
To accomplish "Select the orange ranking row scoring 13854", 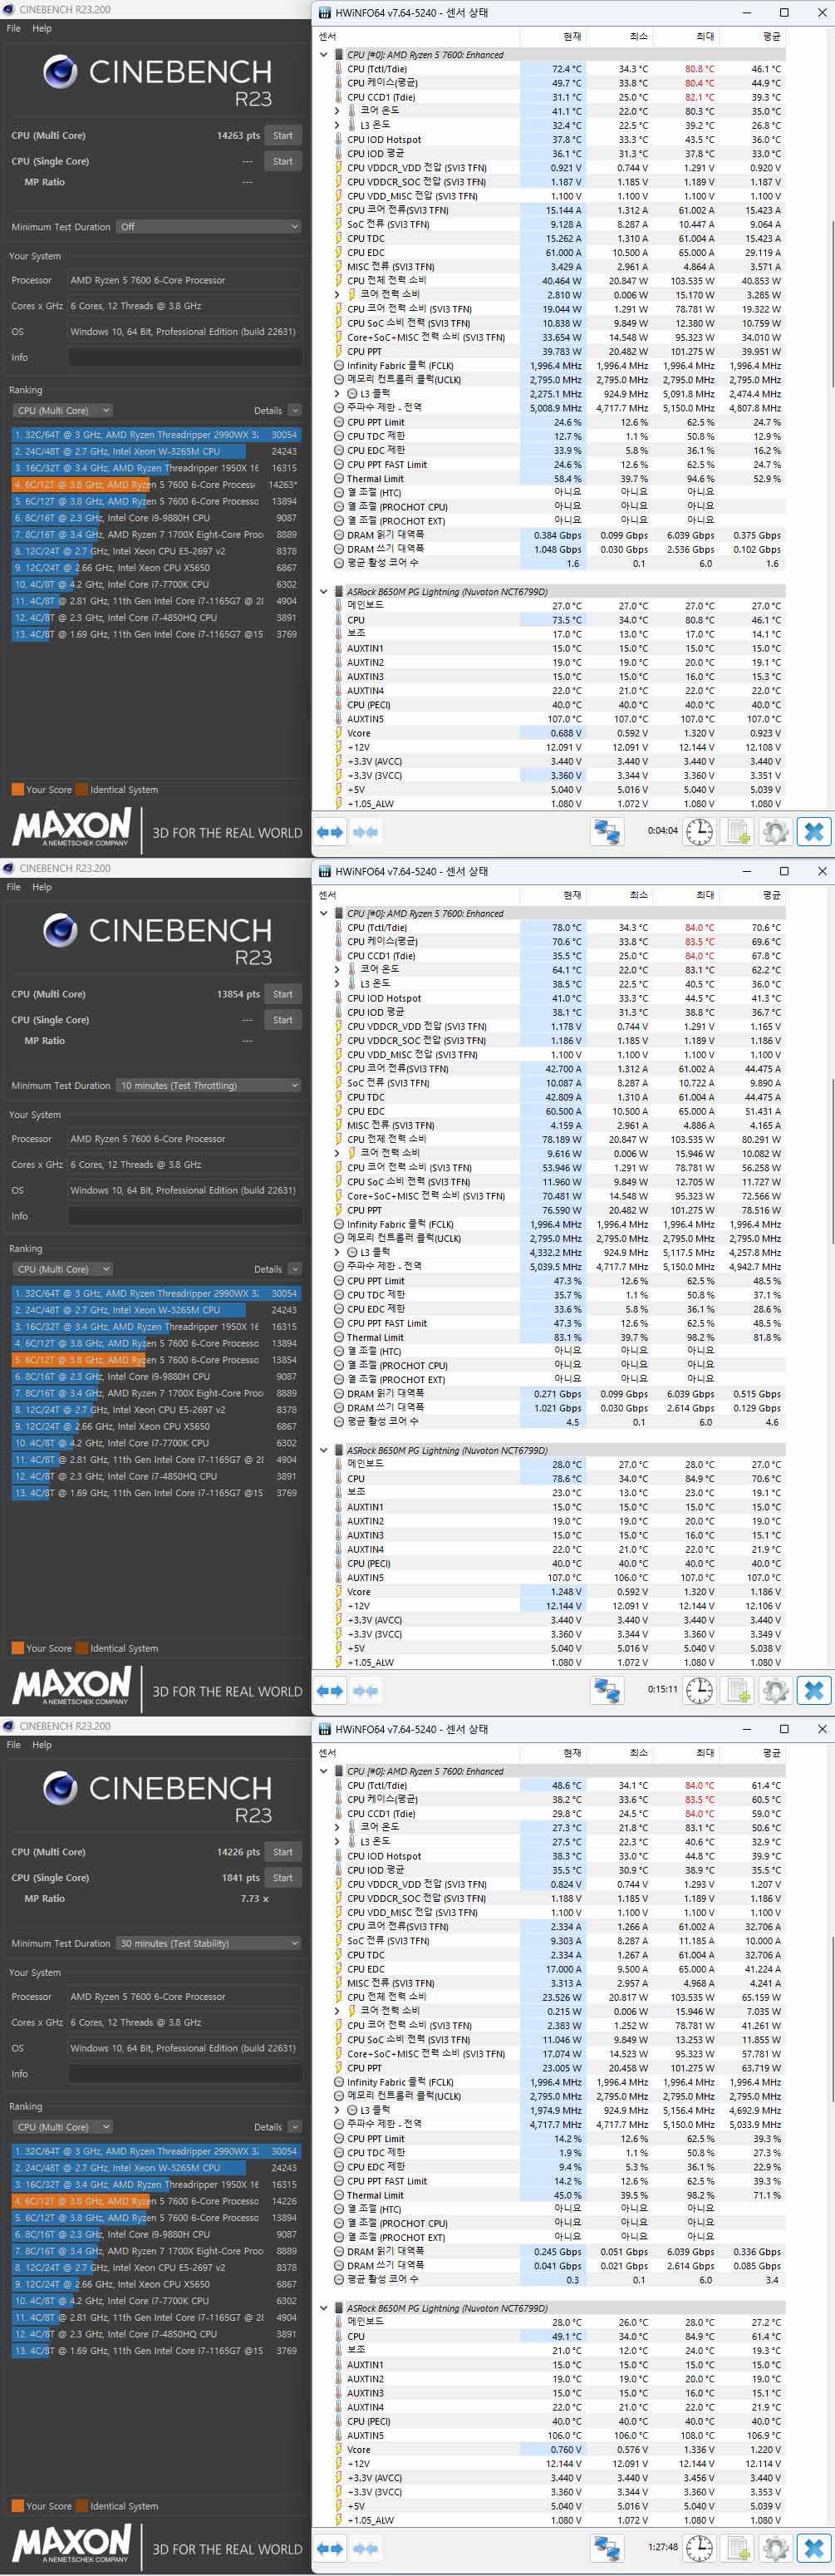I will click(156, 1359).
